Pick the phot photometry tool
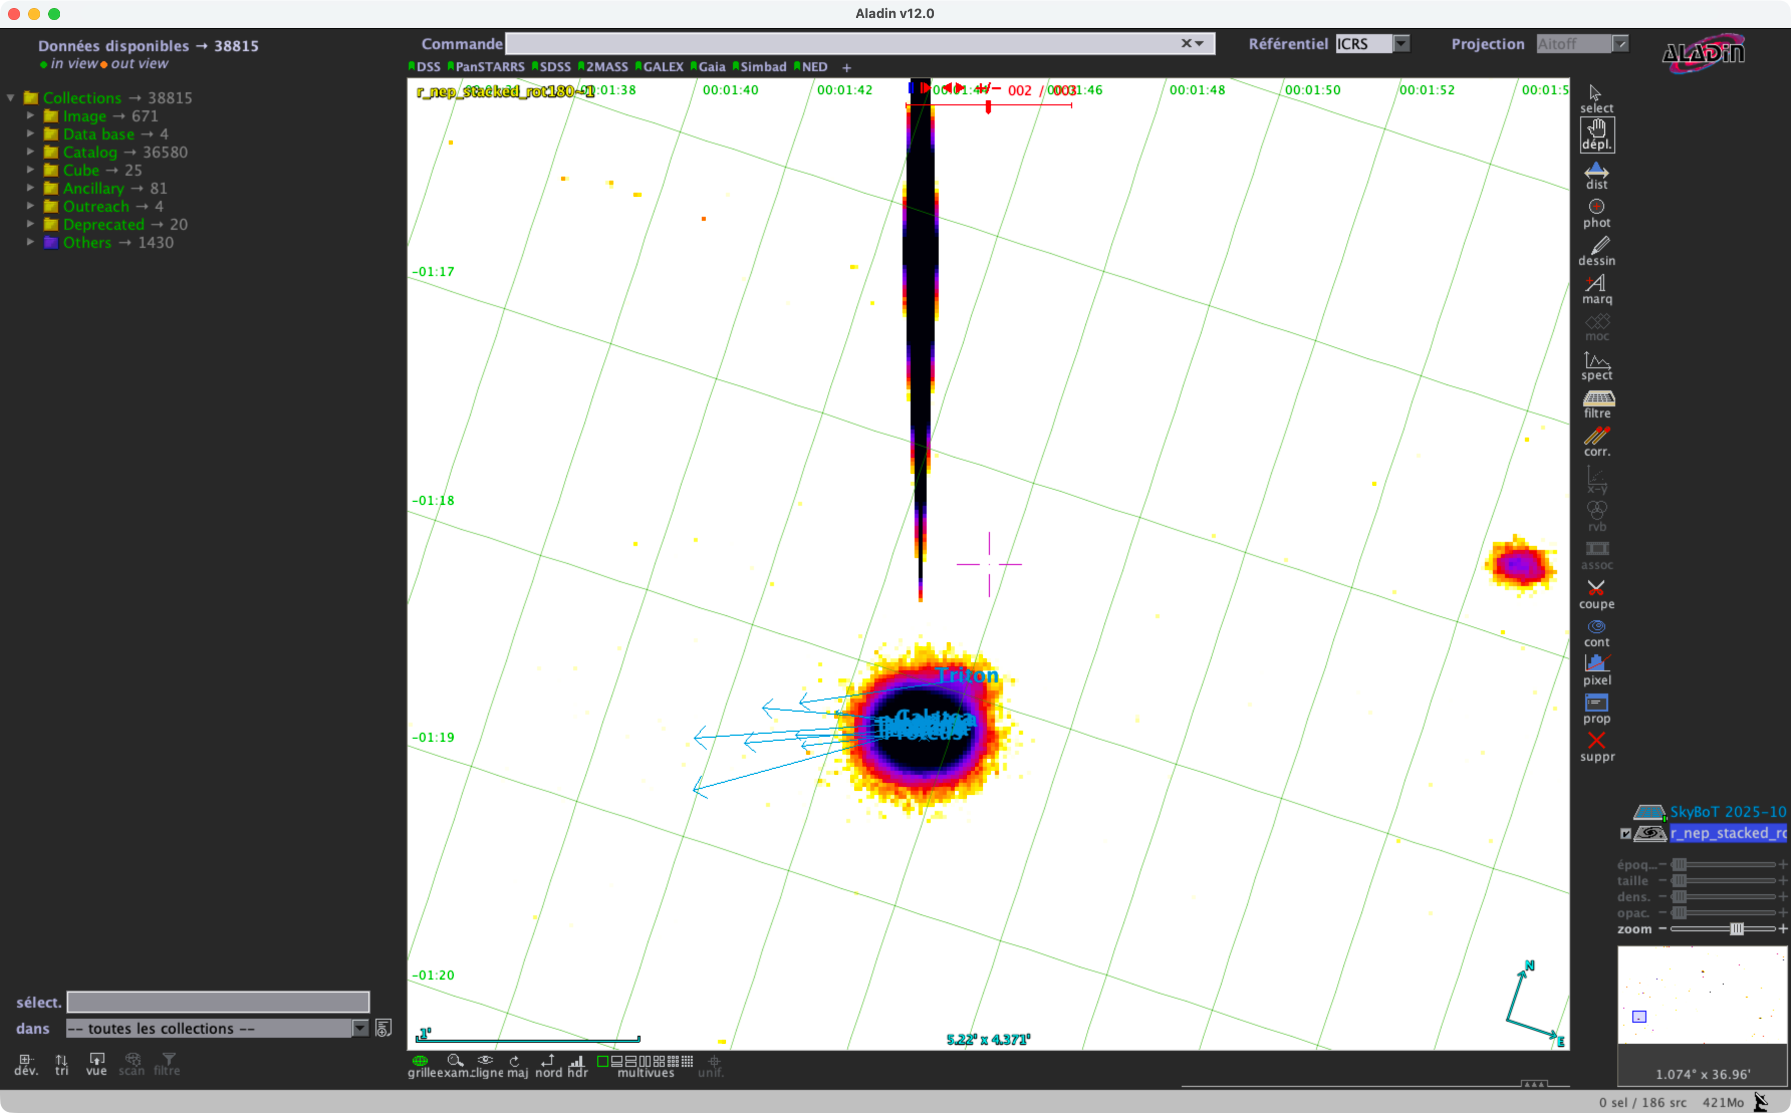Image resolution: width=1791 pixels, height=1113 pixels. pyautogui.click(x=1596, y=214)
